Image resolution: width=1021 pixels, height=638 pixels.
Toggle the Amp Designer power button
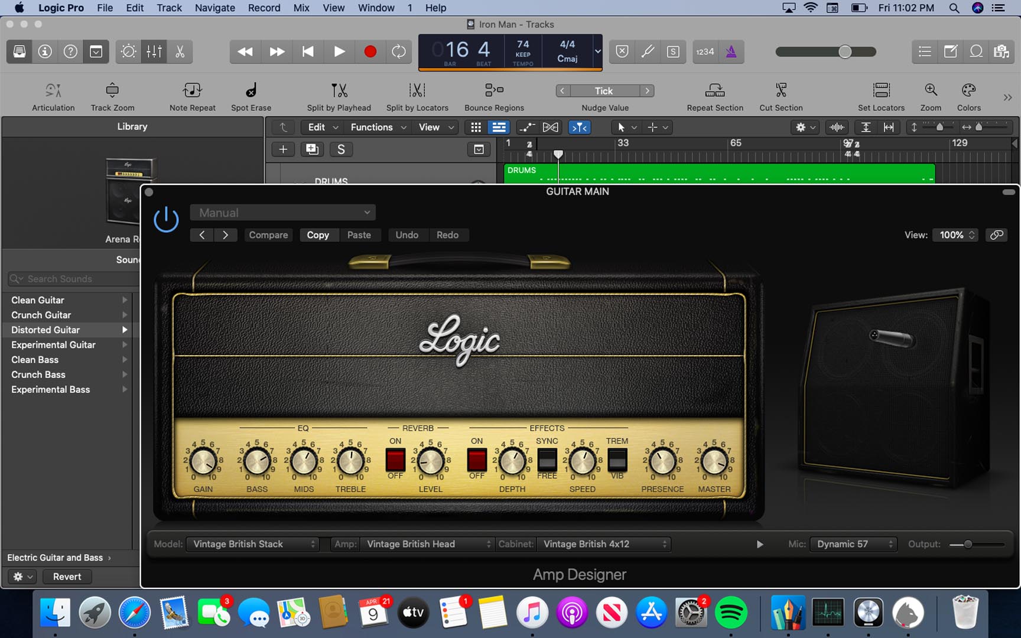166,219
